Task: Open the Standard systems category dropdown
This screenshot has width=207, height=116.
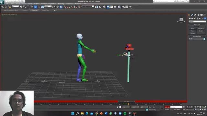Action: (197, 22)
